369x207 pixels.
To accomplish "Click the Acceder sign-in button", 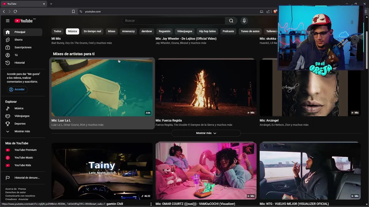I will click(x=17, y=89).
